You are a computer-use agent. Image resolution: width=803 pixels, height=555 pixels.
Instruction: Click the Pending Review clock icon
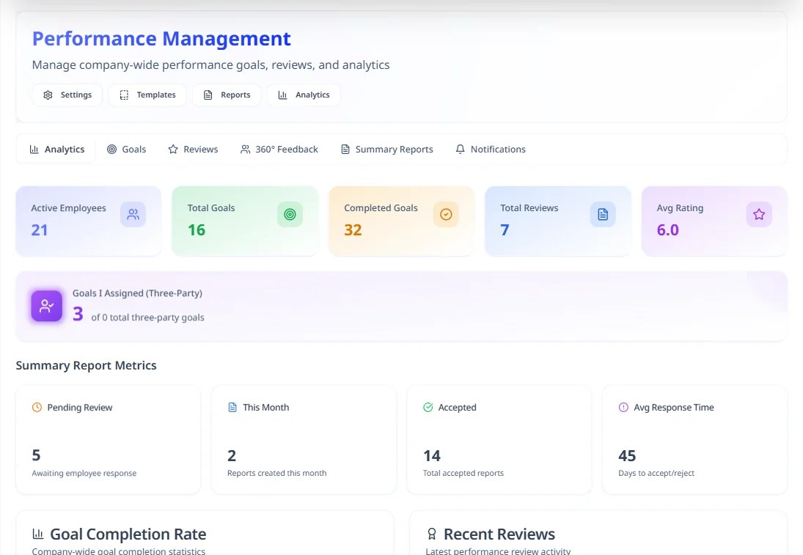click(x=37, y=408)
